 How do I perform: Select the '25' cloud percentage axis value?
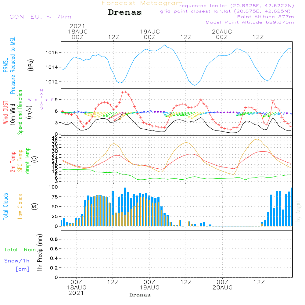[55, 217]
